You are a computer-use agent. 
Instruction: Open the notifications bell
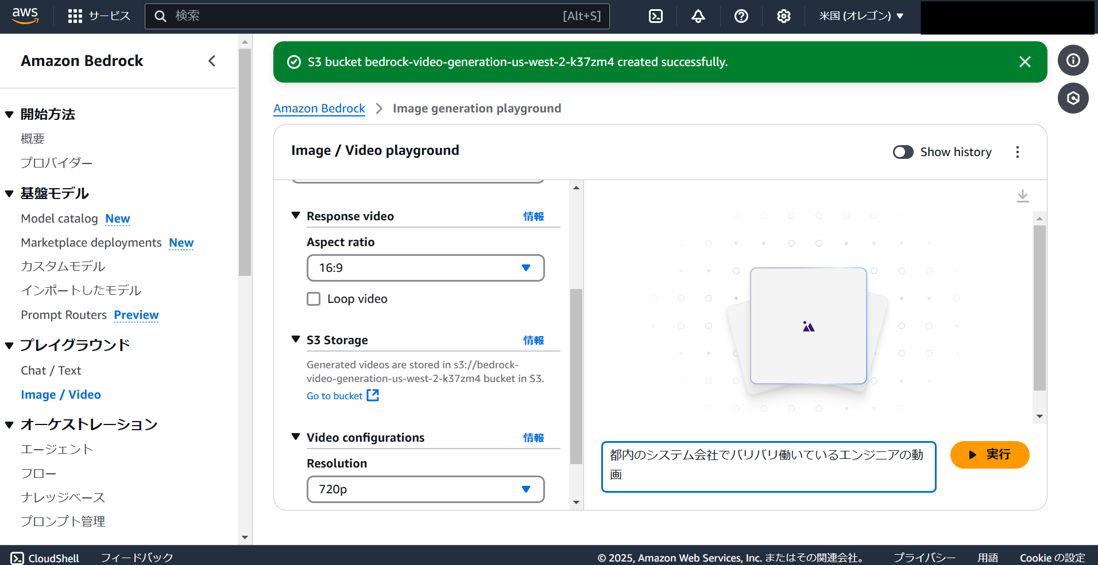click(698, 16)
